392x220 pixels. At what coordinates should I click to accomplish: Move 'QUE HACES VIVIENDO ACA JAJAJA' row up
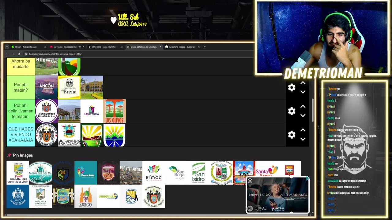pos(303,130)
